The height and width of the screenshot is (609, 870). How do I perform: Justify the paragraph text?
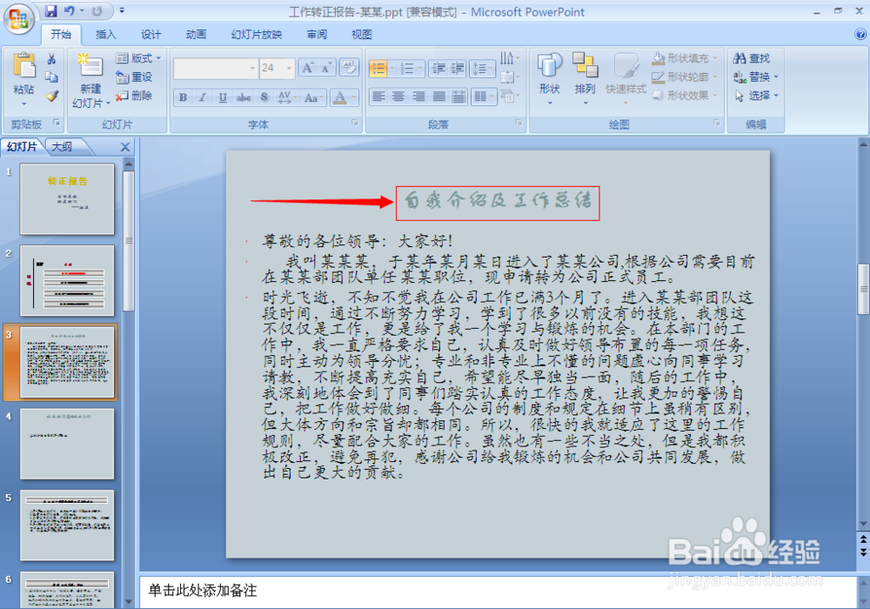pos(438,97)
